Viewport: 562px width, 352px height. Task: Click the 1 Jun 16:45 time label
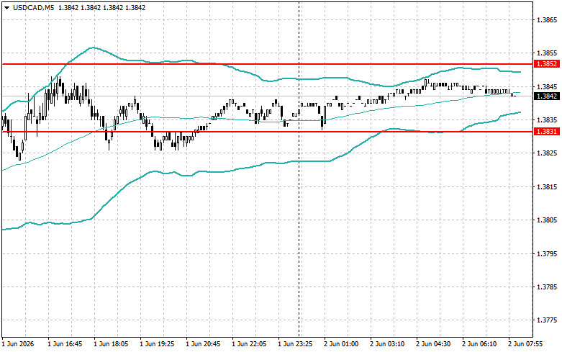click(x=65, y=344)
